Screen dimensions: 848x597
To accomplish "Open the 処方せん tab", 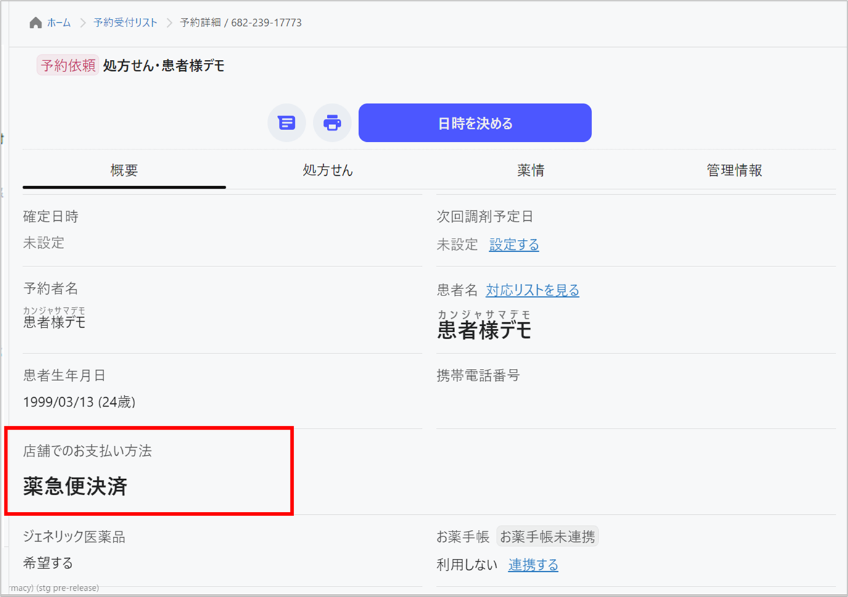I will tap(327, 170).
